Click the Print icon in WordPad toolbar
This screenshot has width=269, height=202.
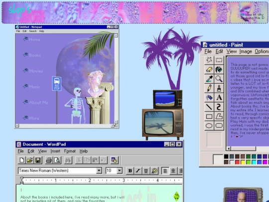point(49,160)
